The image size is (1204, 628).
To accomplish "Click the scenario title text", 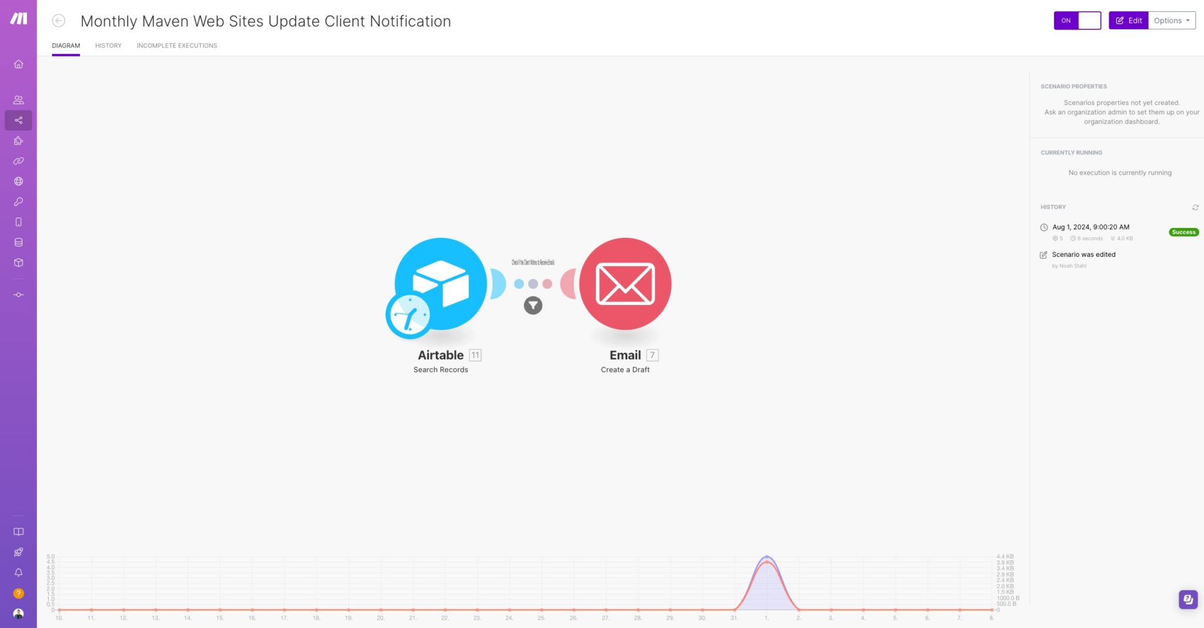I will [266, 21].
